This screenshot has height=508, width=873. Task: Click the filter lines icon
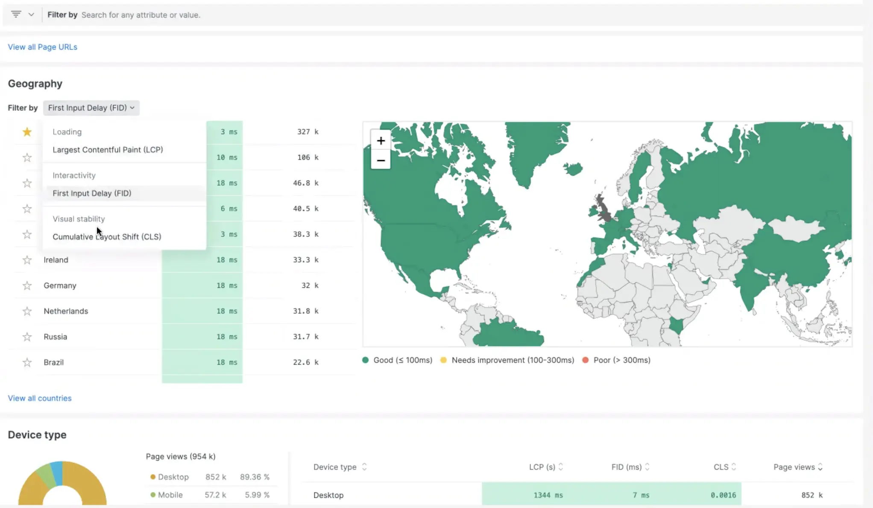tap(16, 14)
